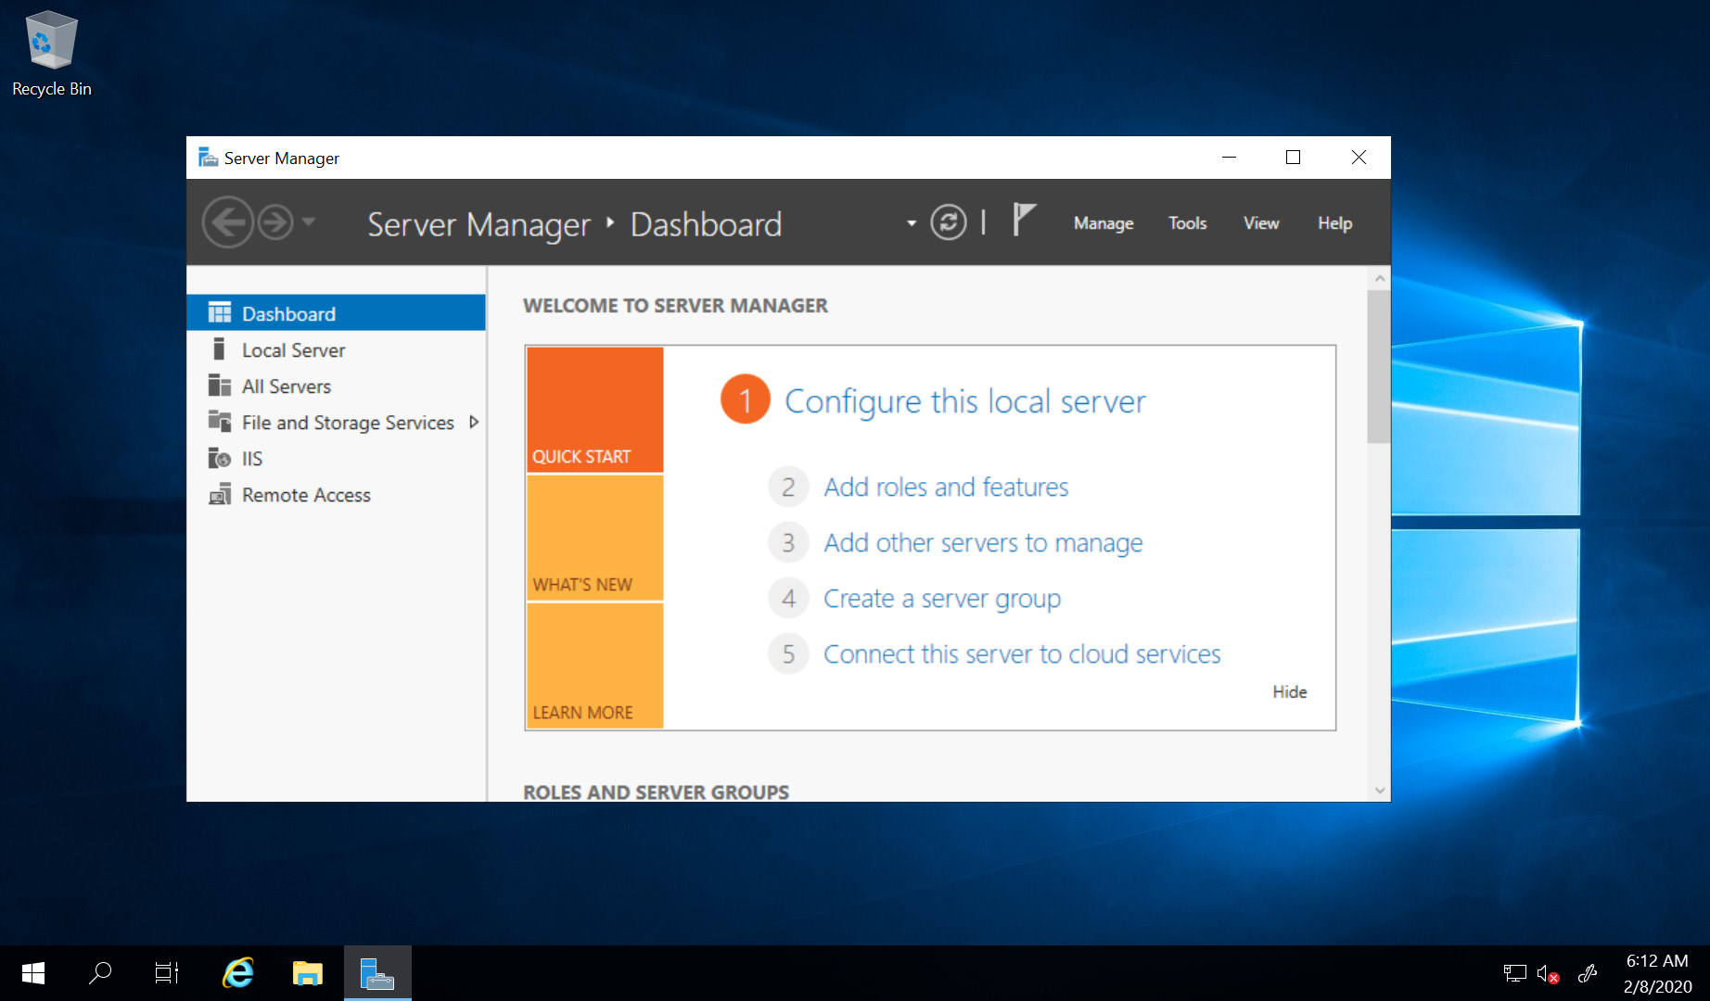Select Remote Access in the sidebar
The width and height of the screenshot is (1710, 1001).
click(x=336, y=494)
